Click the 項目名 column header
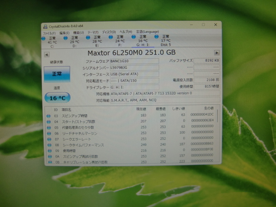This screenshot has height=207, width=276. [66, 110]
